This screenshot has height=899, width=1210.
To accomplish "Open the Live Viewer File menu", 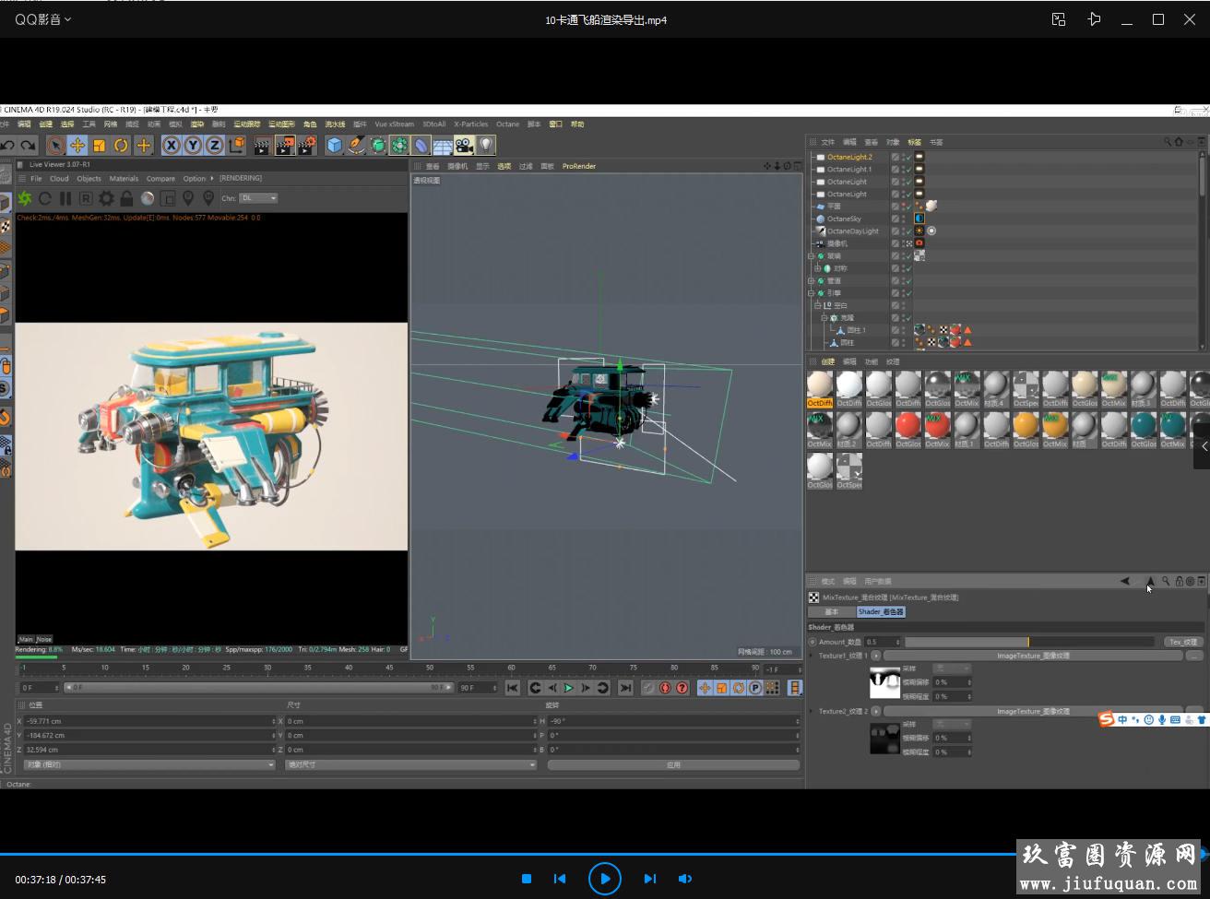I will click(x=36, y=179).
